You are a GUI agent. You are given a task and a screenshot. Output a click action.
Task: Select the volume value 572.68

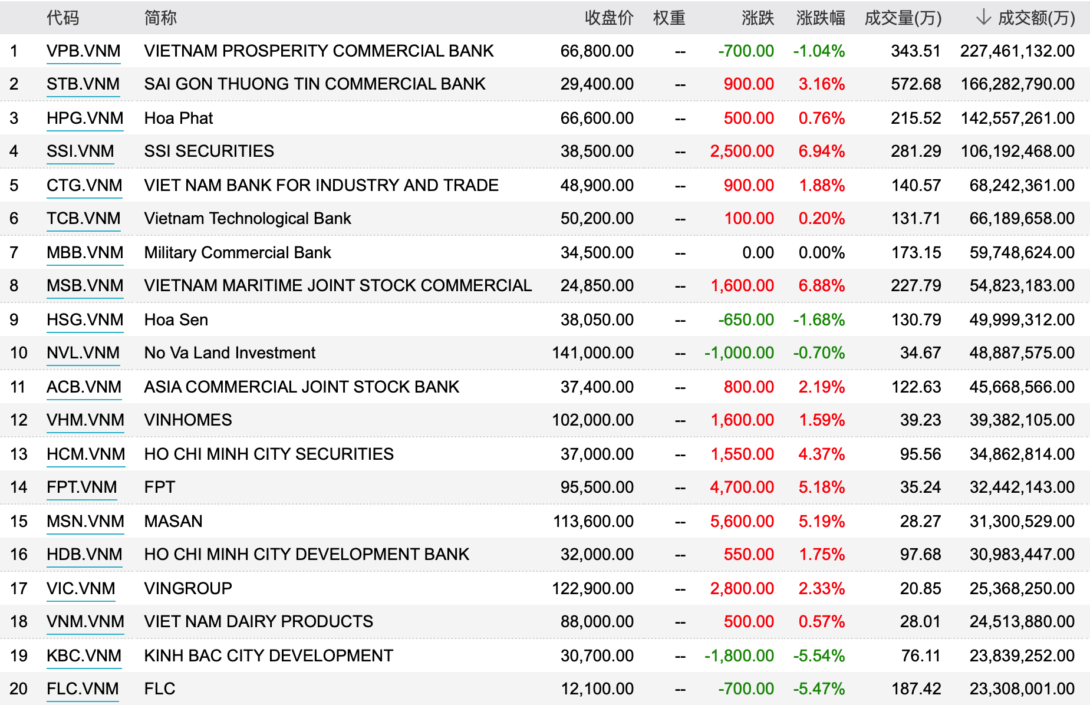click(x=916, y=84)
